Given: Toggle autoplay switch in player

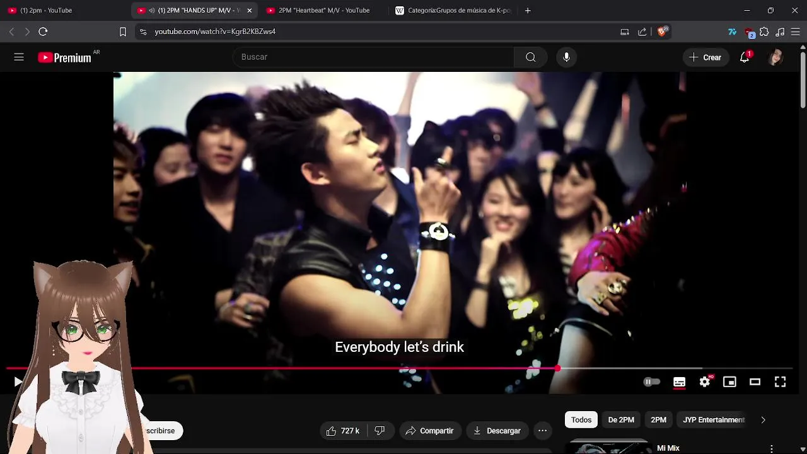Looking at the screenshot, I should (x=651, y=381).
